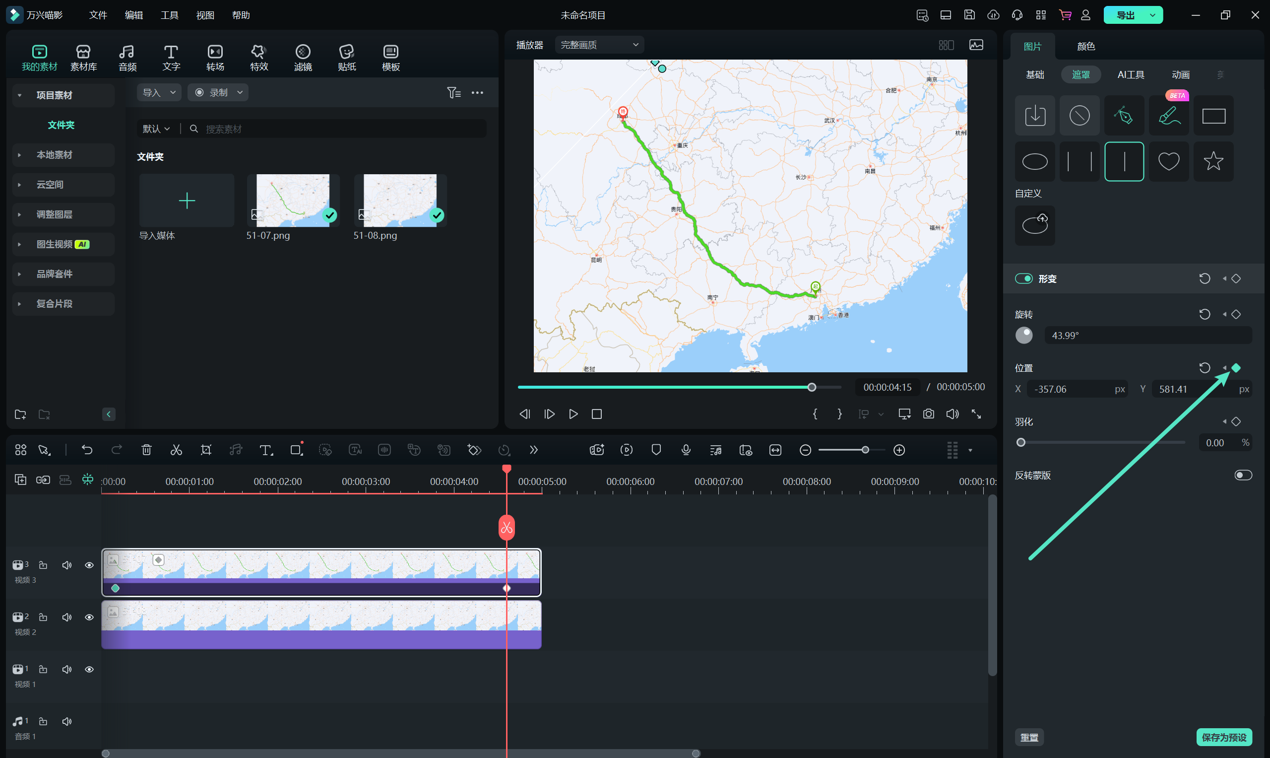Hide the 视频 3 track with the eye icon
Screen dimensions: 1270x758
pyautogui.click(x=89, y=565)
